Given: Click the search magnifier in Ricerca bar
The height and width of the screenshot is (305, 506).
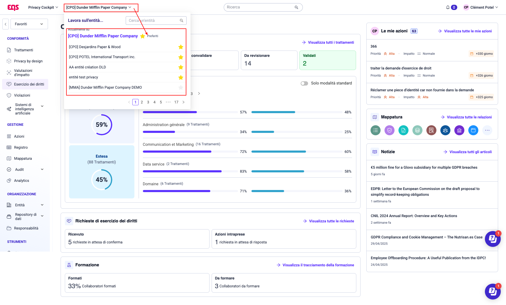Looking at the screenshot, I should click(x=296, y=7).
